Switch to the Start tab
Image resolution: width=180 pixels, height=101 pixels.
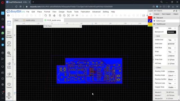click(x=16, y=20)
